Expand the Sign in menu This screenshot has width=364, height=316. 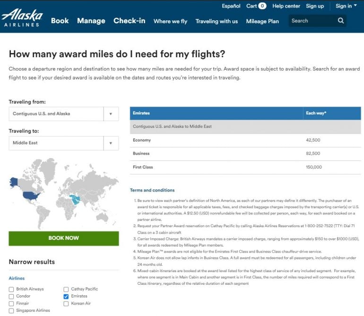point(346,6)
